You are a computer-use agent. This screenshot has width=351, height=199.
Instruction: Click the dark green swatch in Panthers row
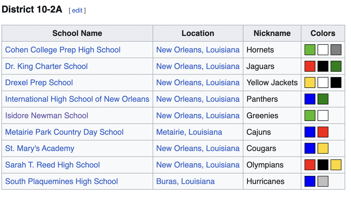(323, 99)
